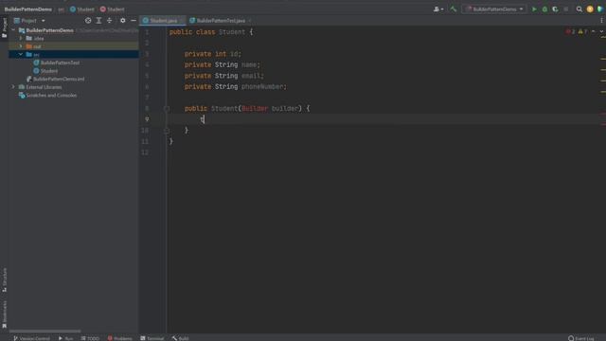This screenshot has height=341, width=606.
Task: Open Build tool window
Action: pyautogui.click(x=181, y=338)
